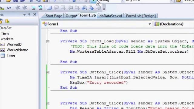Click the Form1_Load method name
The height and width of the screenshot is (109, 194).
click(102, 41)
